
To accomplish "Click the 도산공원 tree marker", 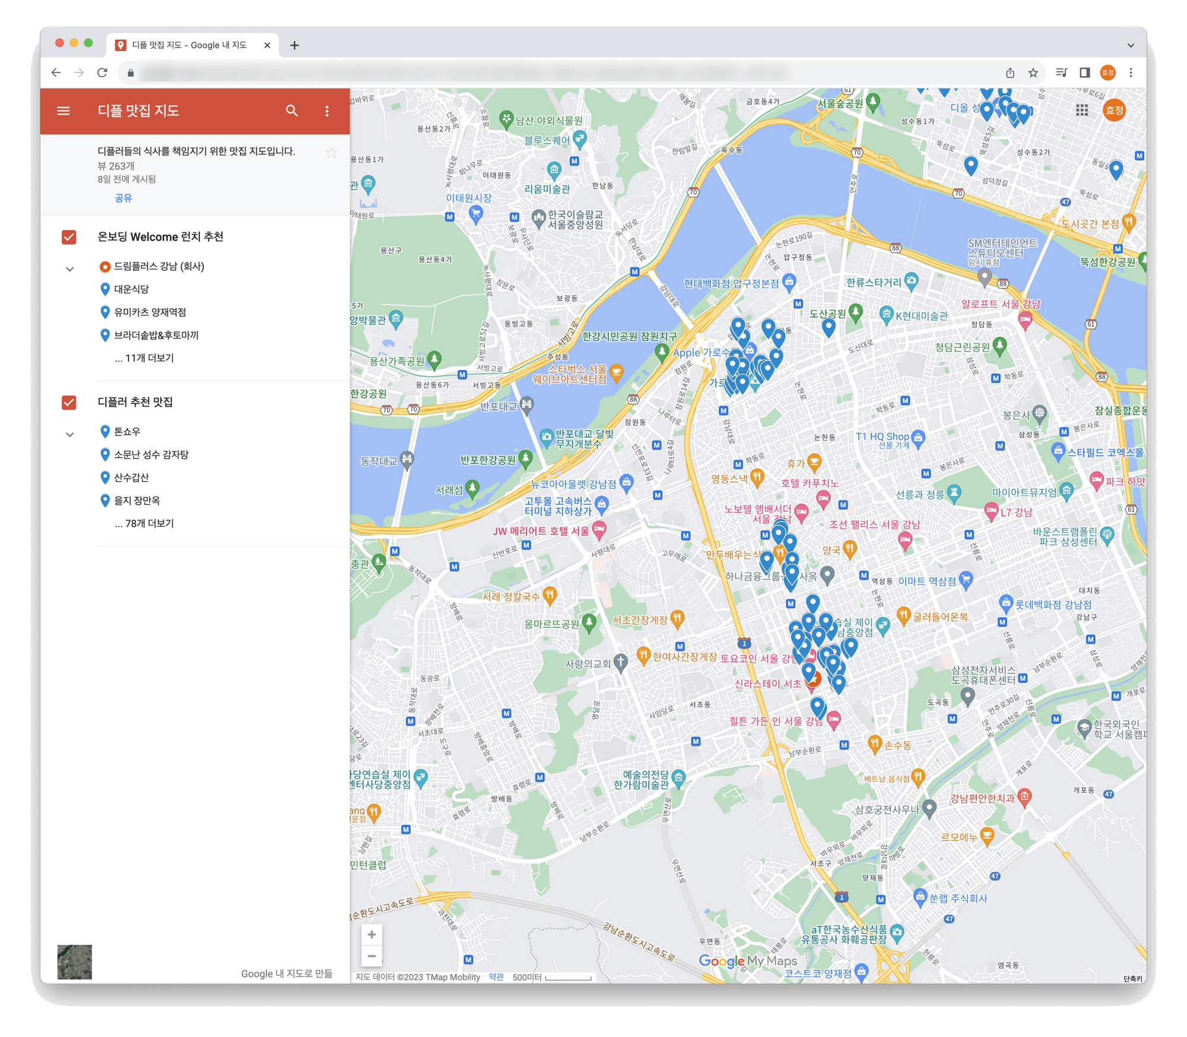I will pyautogui.click(x=855, y=312).
